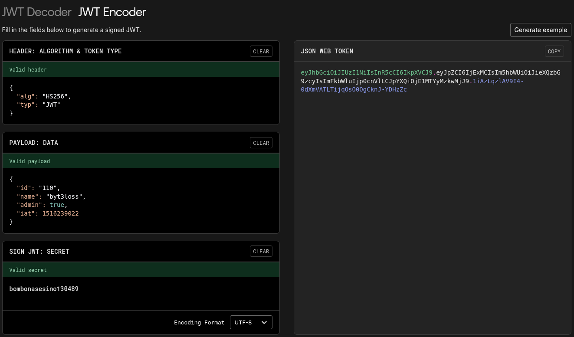
Task: Click the purple signature segment of the token
Action: point(354,90)
